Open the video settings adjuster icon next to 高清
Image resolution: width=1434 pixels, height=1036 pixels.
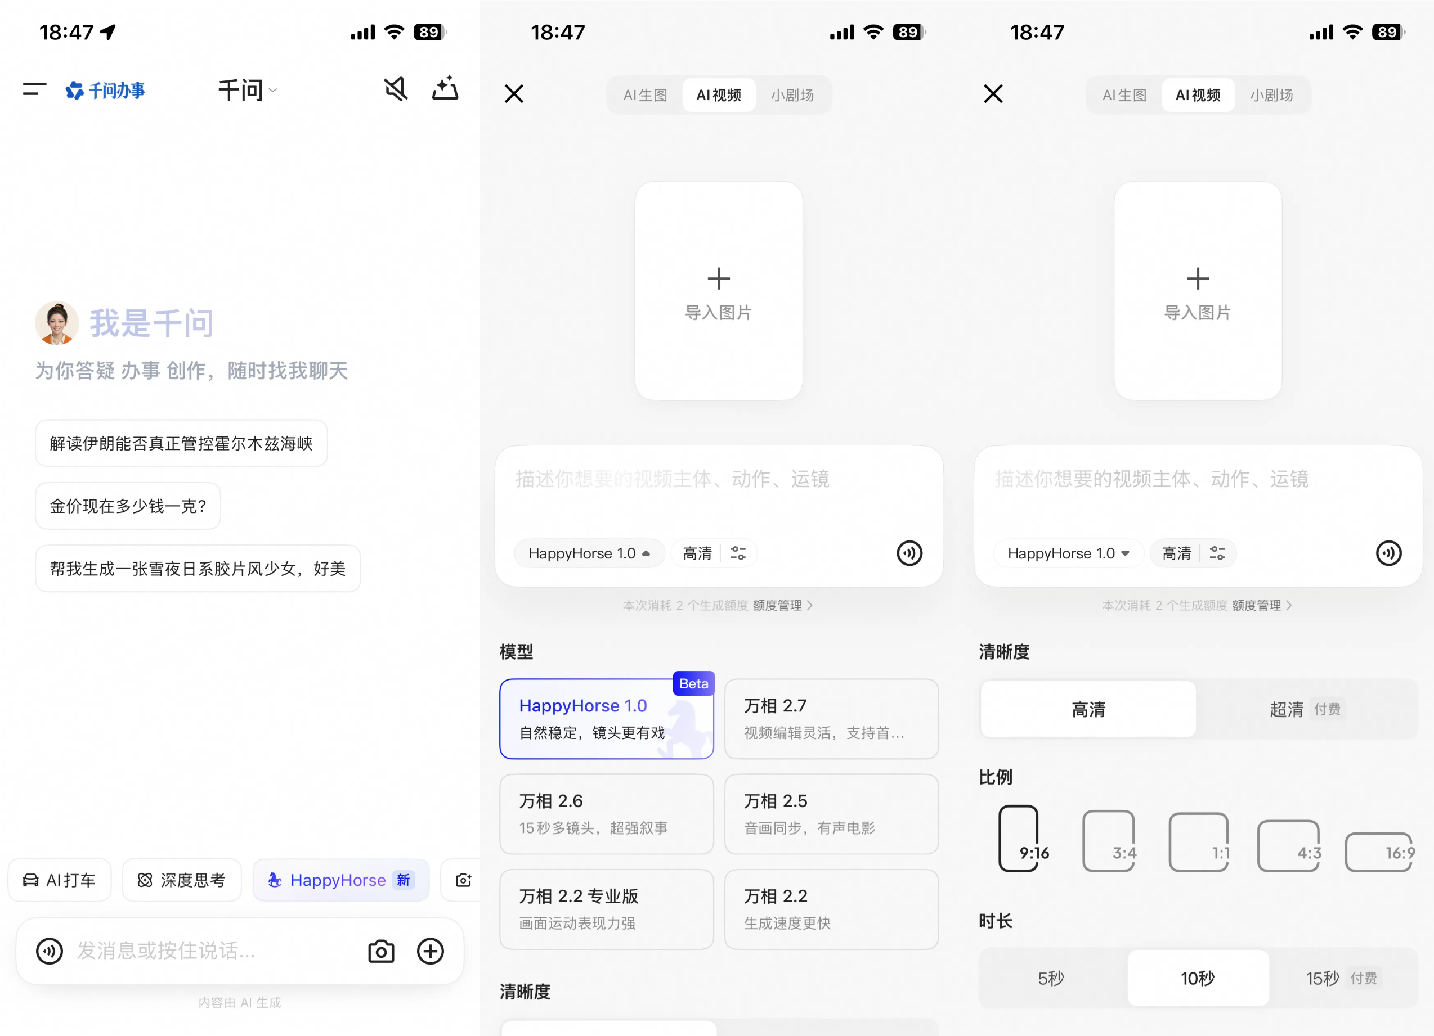point(739,553)
